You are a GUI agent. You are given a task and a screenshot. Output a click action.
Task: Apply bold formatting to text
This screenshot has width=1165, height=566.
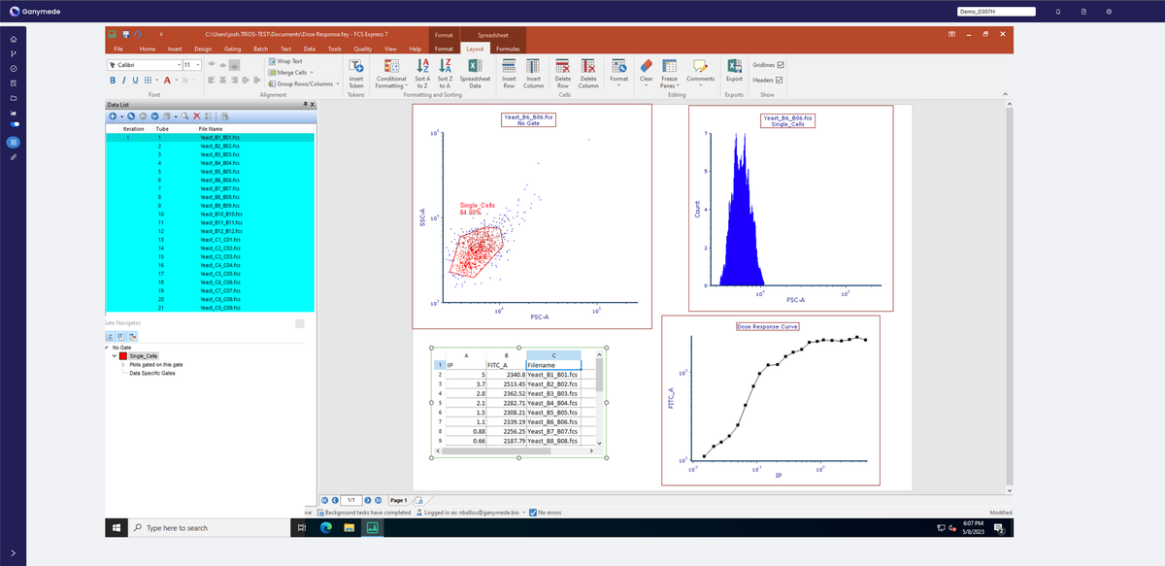113,80
